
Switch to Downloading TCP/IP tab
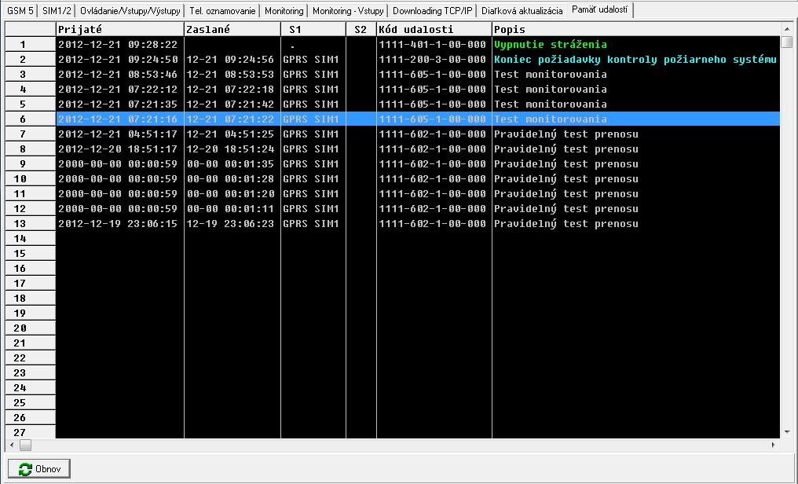point(433,11)
